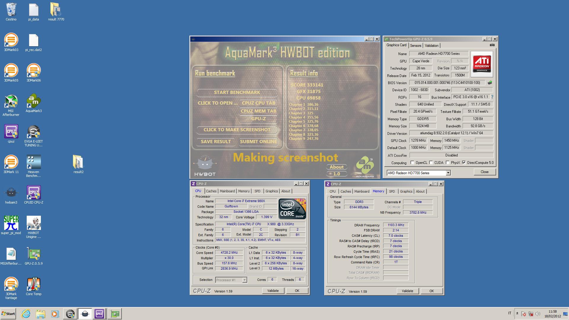The height and width of the screenshot is (320, 569).
Task: Open the Cestino recycle bin icon
Action: (x=11, y=12)
